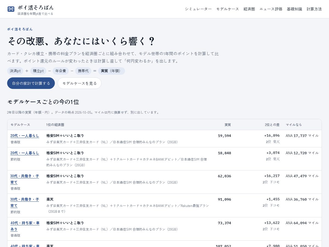Click the difference +13,622
The height and width of the screenshot is (247, 329).
(272, 223)
